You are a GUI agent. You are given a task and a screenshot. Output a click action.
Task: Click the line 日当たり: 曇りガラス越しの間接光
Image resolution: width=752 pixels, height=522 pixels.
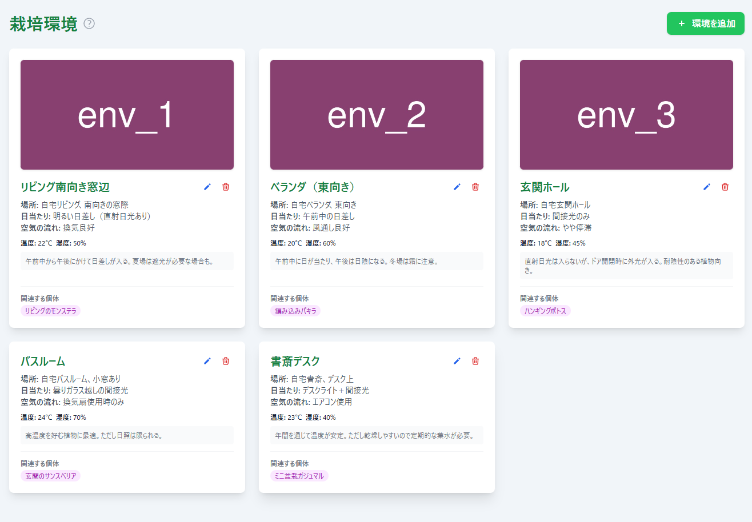pos(74,390)
